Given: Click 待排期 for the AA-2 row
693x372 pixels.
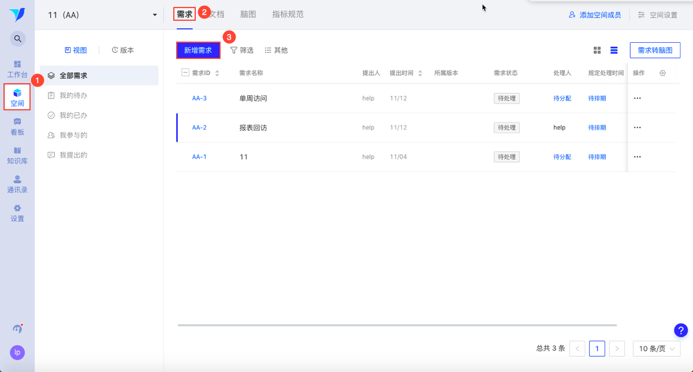Looking at the screenshot, I should 597,127.
